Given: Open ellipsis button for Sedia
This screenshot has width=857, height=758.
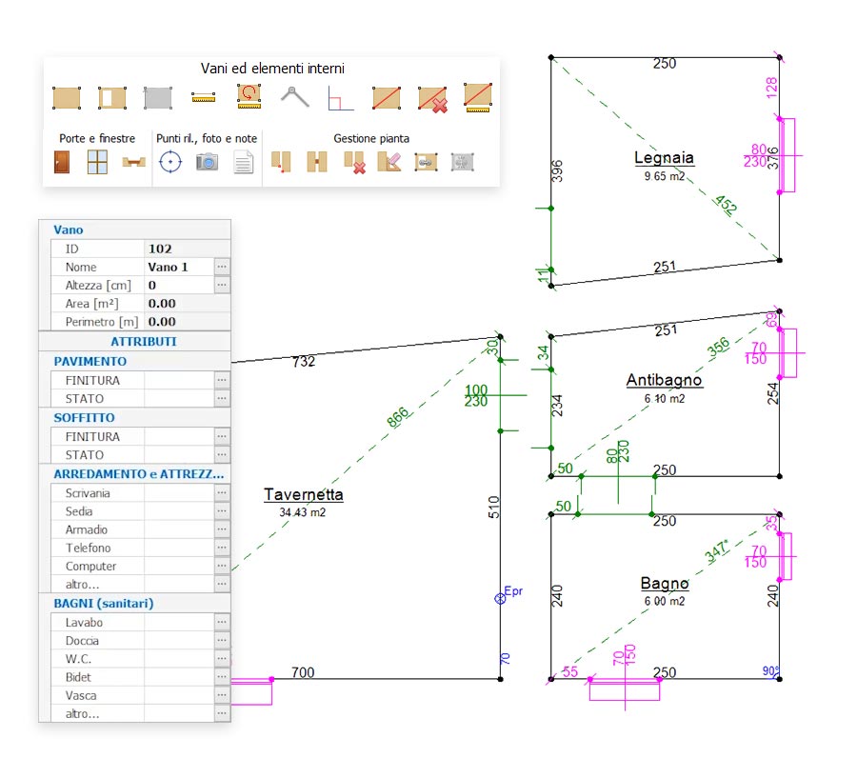Looking at the screenshot, I should point(221,511).
